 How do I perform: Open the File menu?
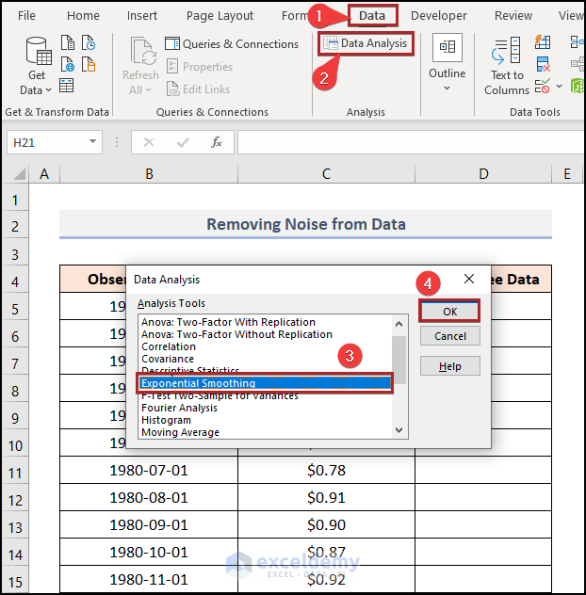27,16
